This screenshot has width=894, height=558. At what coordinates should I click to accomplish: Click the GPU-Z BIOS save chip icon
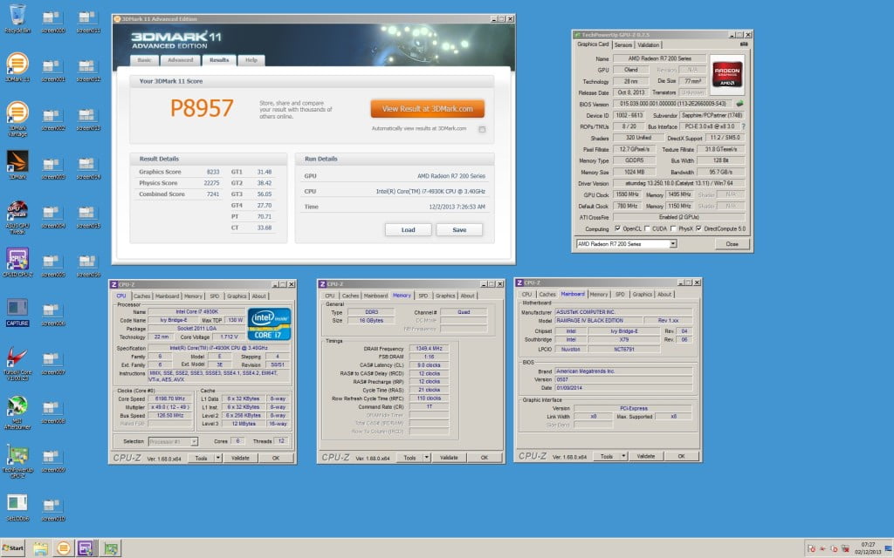[x=740, y=103]
